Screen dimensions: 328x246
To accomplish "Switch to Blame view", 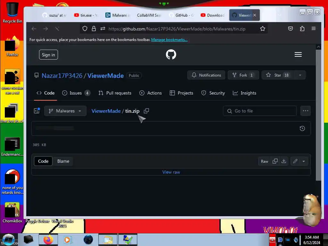I will (x=63, y=161).
